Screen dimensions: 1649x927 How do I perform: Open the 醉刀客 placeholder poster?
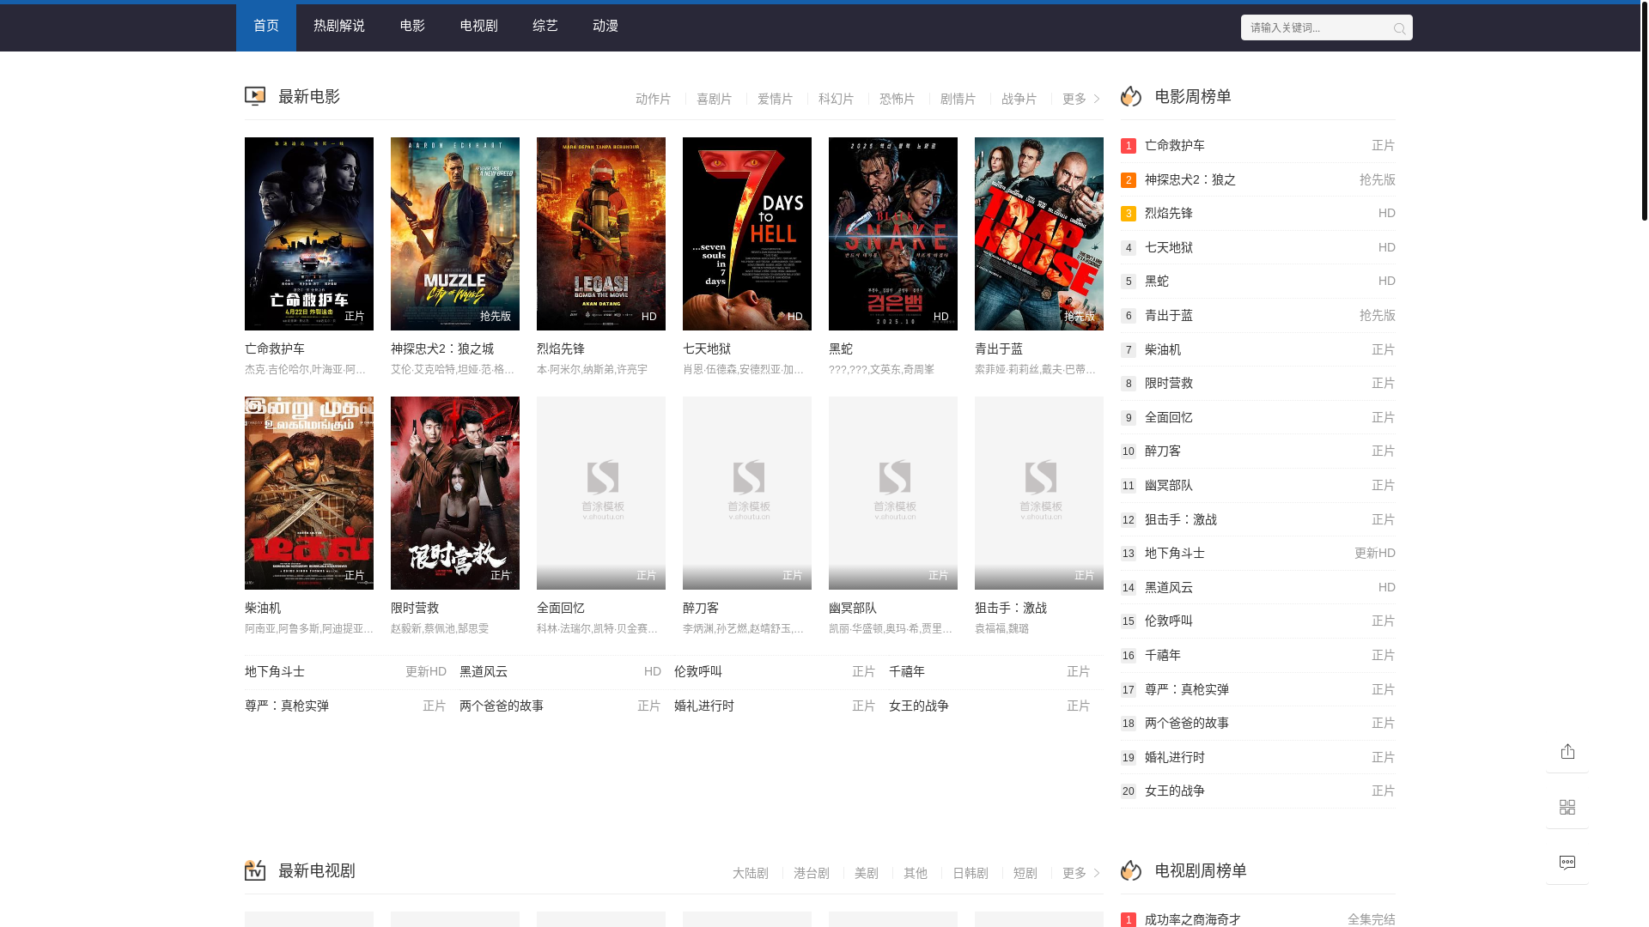[x=747, y=493]
